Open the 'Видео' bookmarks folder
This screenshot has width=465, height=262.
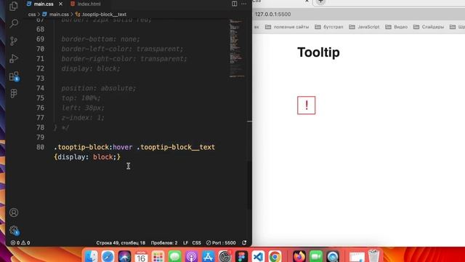point(397,27)
